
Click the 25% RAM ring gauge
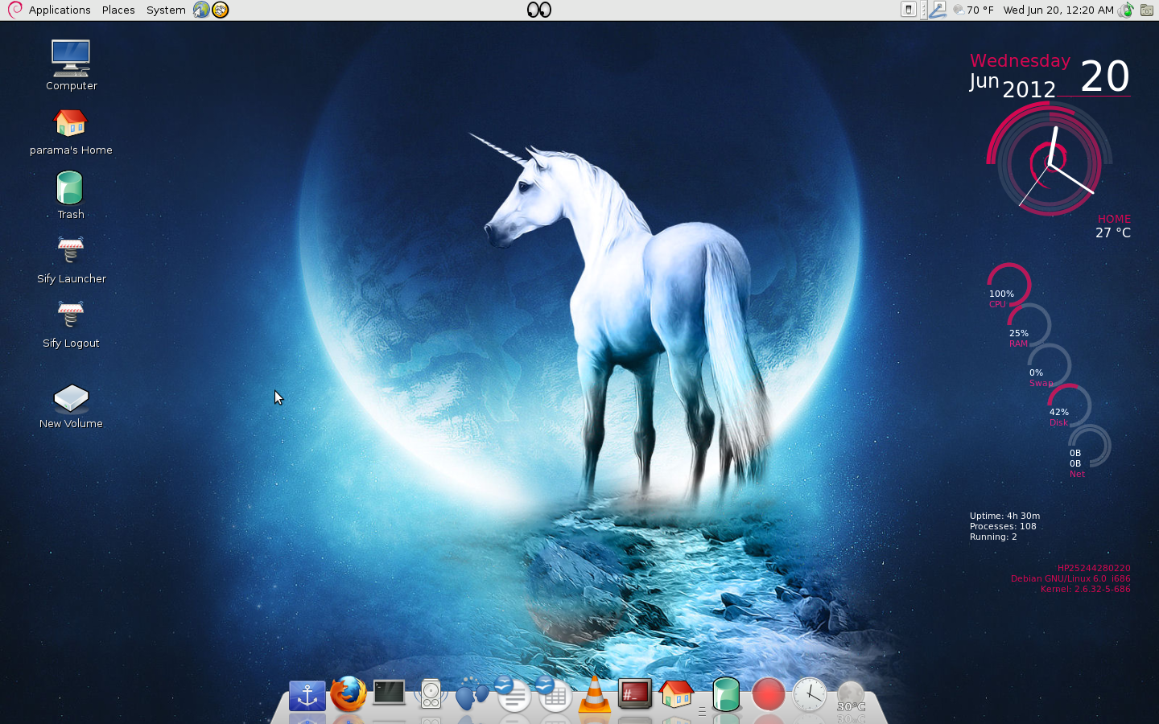coord(1029,326)
